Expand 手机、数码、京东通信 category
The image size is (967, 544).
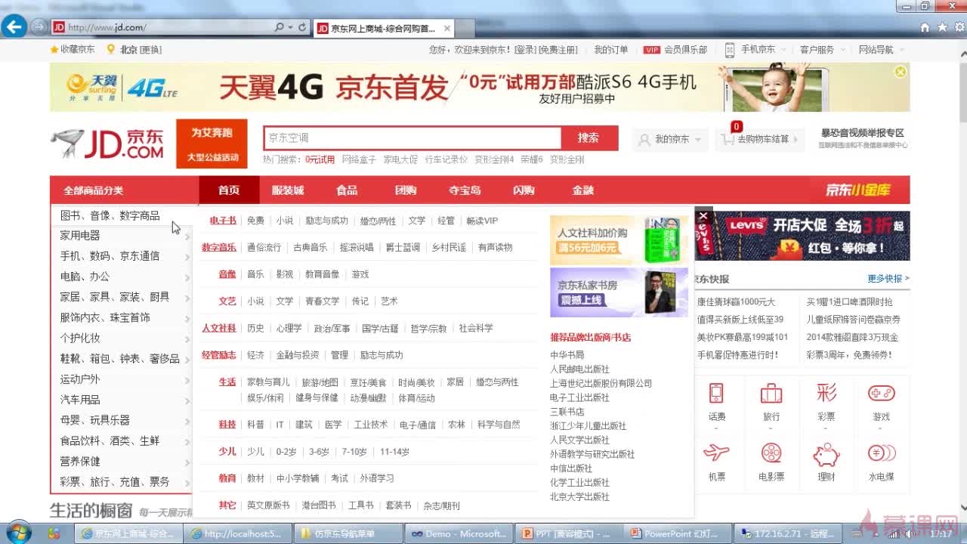click(x=121, y=256)
